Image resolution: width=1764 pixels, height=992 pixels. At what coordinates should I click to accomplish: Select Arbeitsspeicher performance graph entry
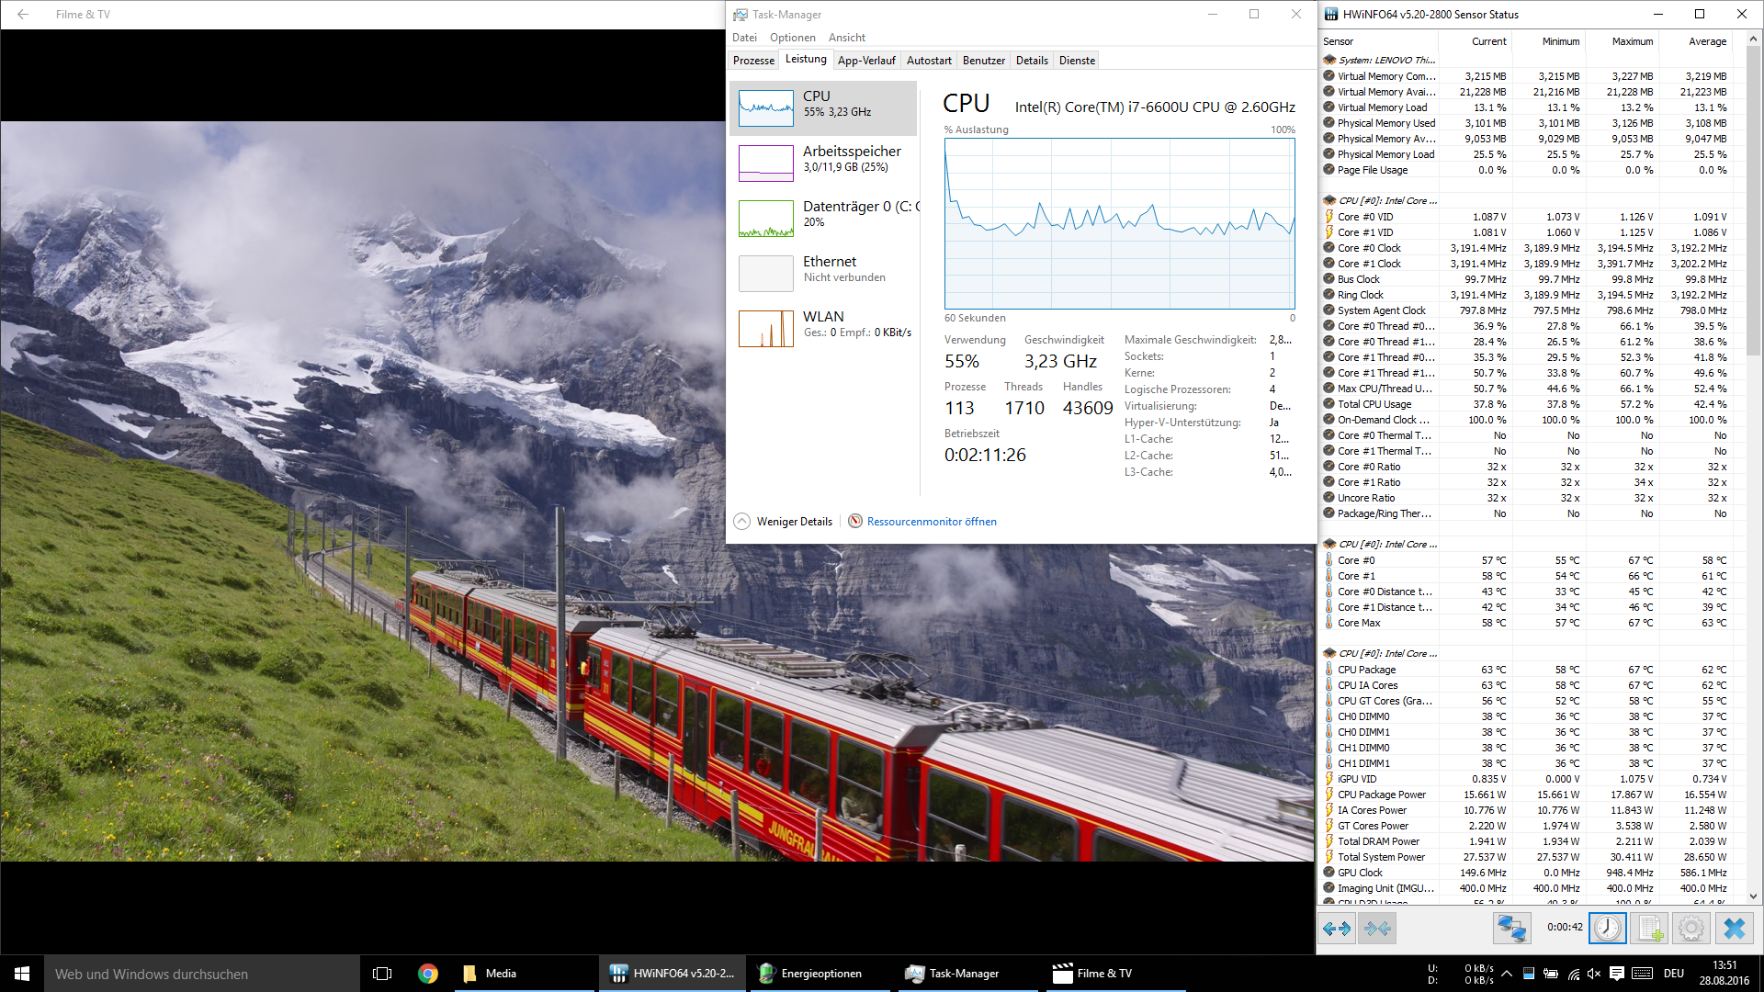(824, 163)
